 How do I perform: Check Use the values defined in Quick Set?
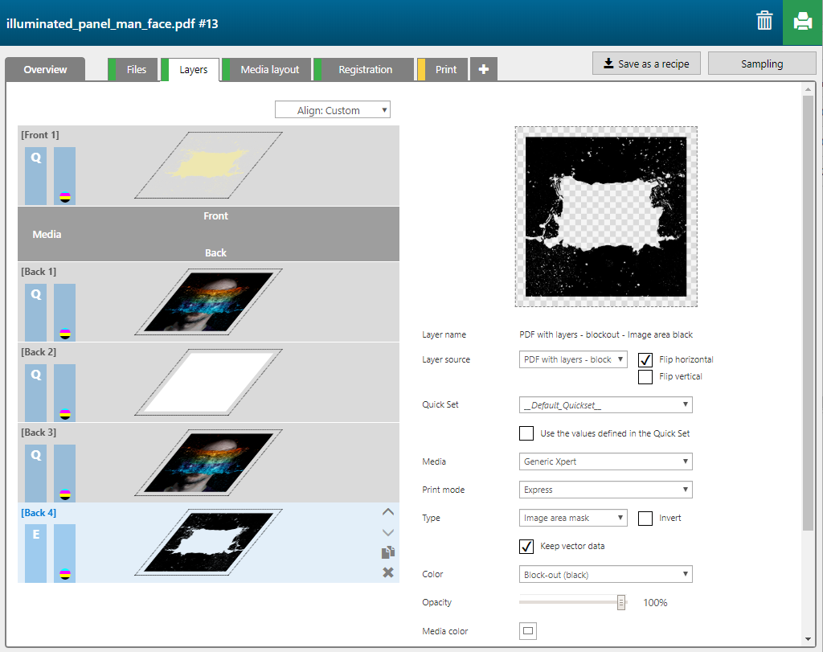coord(526,433)
